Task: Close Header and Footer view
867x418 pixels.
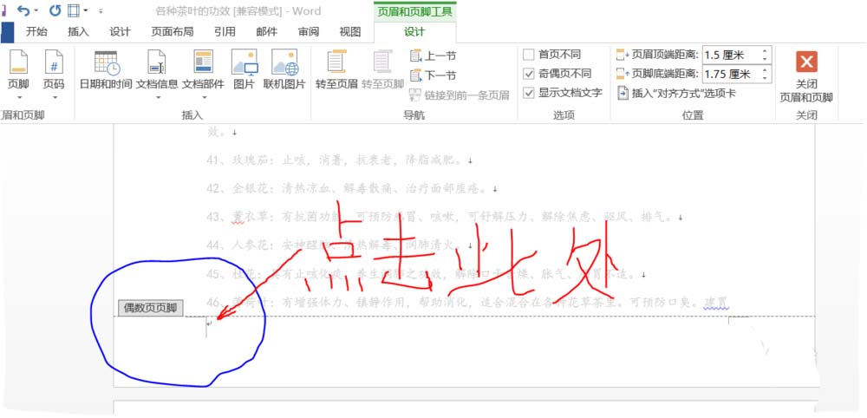Action: (806, 62)
